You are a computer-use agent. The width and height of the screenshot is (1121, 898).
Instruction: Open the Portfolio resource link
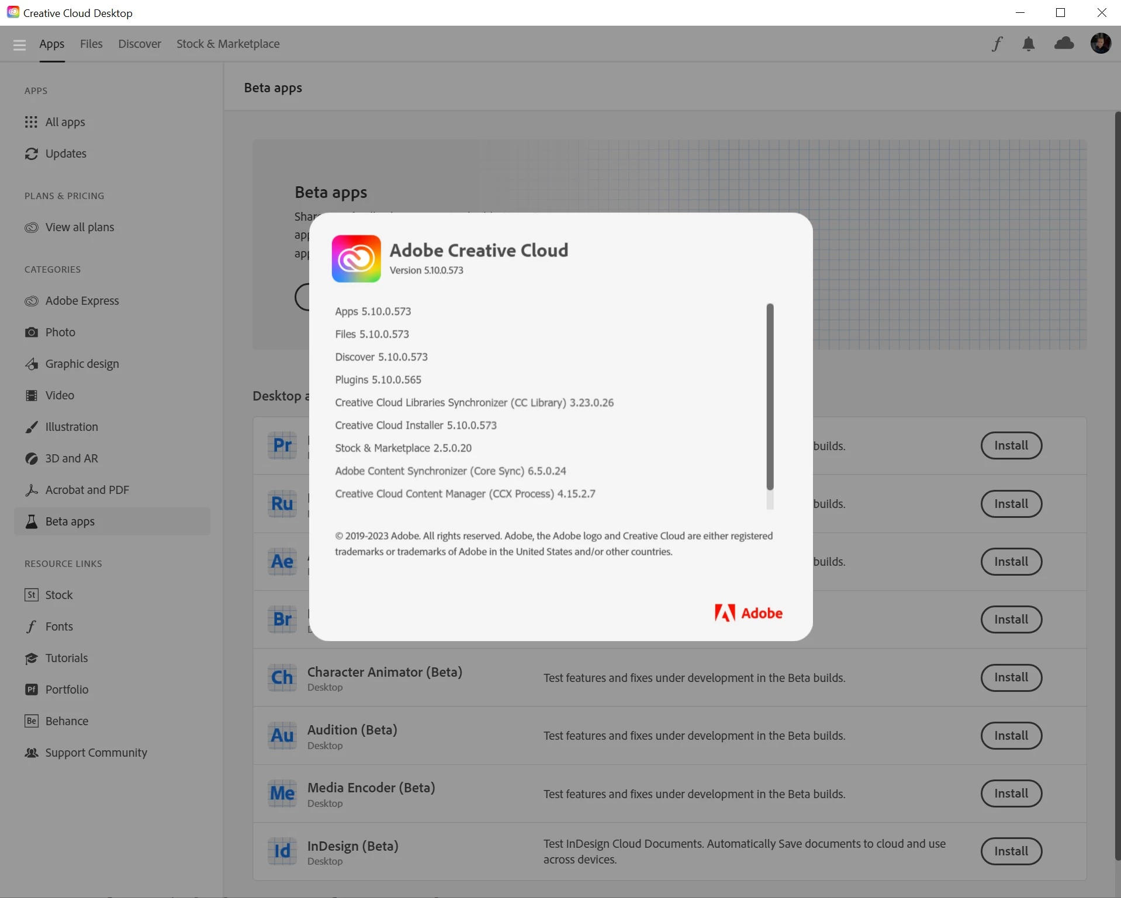click(112, 690)
